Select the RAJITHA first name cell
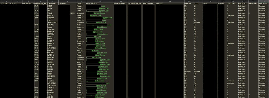Viewport: 269px width, 98px height. (51, 41)
